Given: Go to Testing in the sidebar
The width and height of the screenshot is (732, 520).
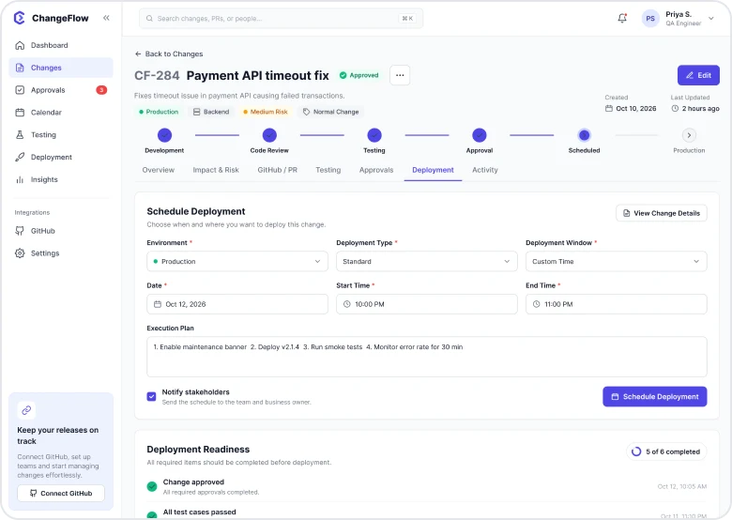Looking at the screenshot, I should tap(61, 135).
